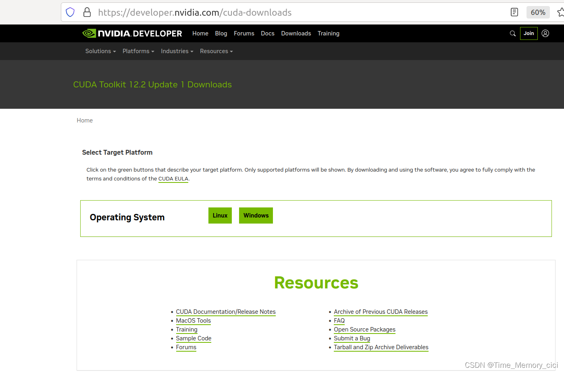Click the shield tracking protection icon

(70, 12)
